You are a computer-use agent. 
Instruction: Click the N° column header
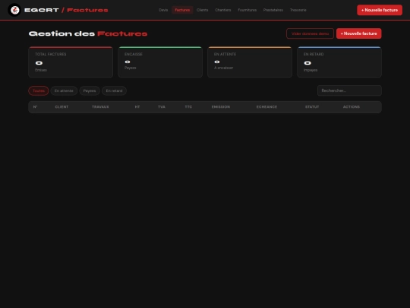35,107
